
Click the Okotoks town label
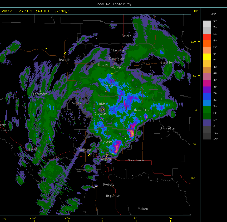(x=108, y=185)
